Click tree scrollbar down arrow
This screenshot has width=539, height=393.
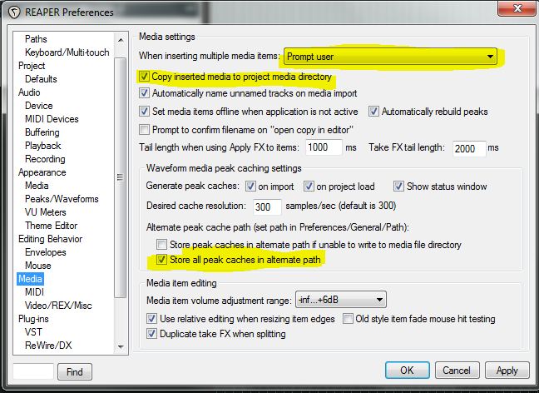pos(121,347)
